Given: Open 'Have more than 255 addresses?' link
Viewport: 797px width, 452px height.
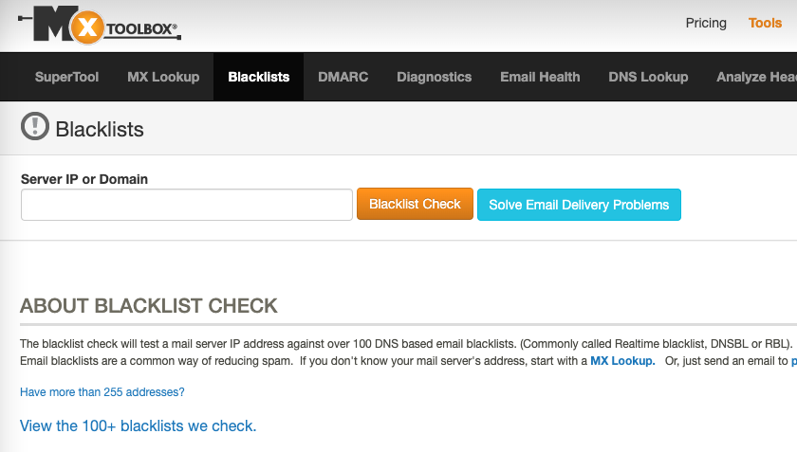Looking at the screenshot, I should 102,392.
